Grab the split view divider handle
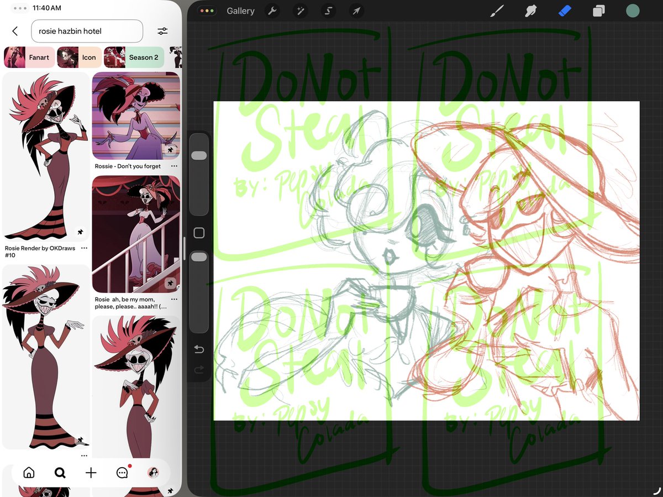The height and width of the screenshot is (497, 663). [185, 249]
